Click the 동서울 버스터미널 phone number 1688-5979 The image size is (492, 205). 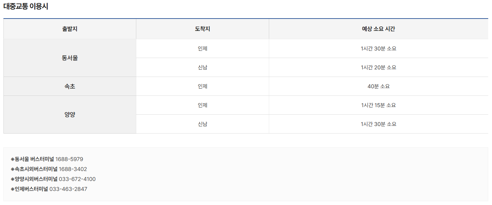click(69, 159)
